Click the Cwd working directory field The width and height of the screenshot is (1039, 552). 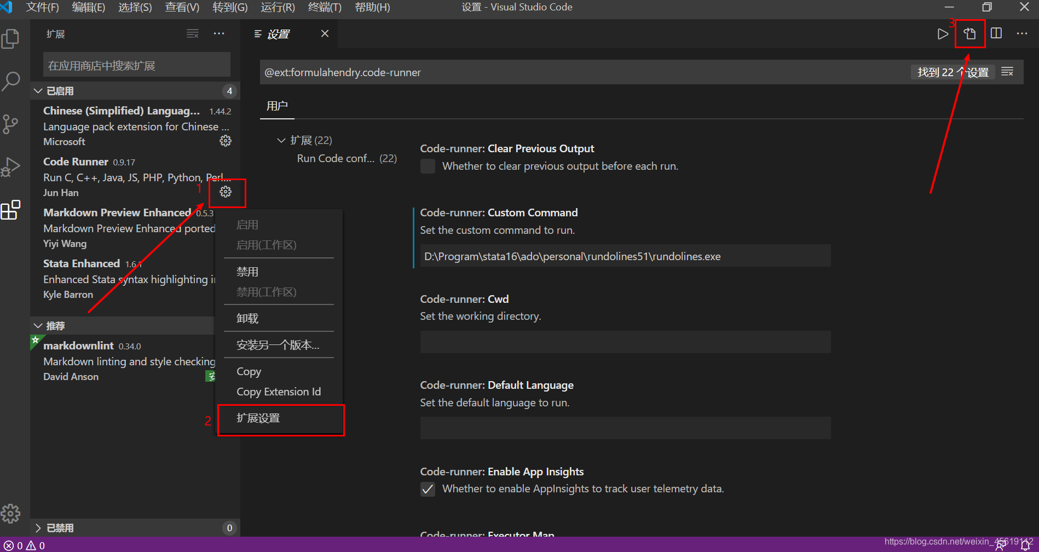625,342
